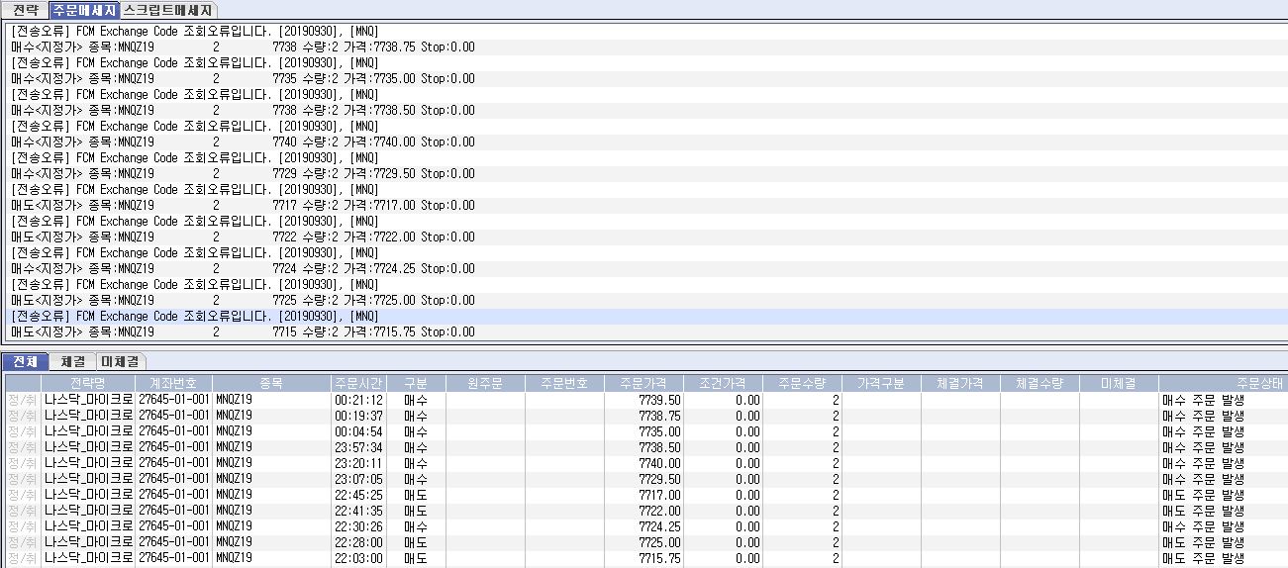Click the 전략명 column header
The height and width of the screenshot is (568, 1288).
point(87,383)
